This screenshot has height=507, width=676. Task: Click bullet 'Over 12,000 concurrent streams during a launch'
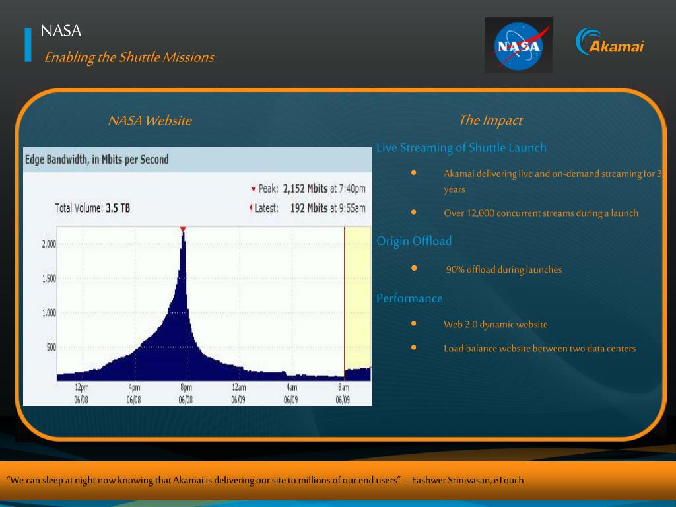(541, 213)
